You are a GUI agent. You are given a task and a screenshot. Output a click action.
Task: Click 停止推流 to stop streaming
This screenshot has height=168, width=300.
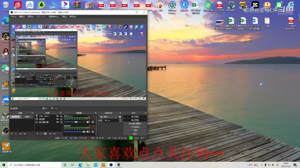135,117
